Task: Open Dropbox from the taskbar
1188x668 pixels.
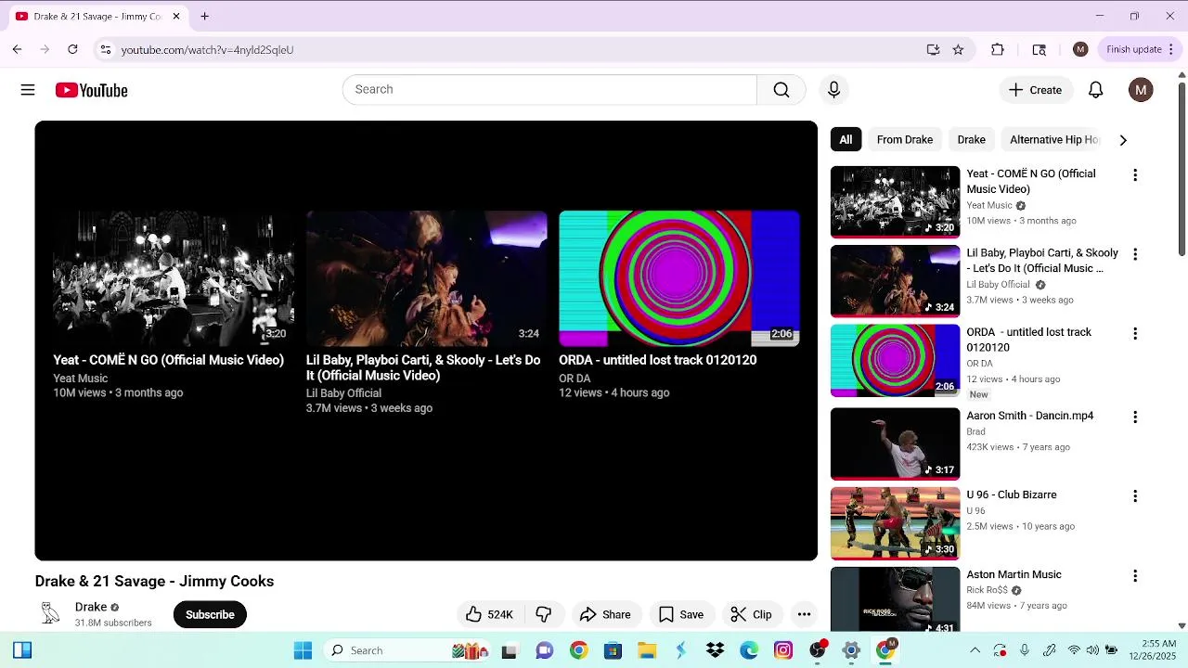Action: [715, 650]
